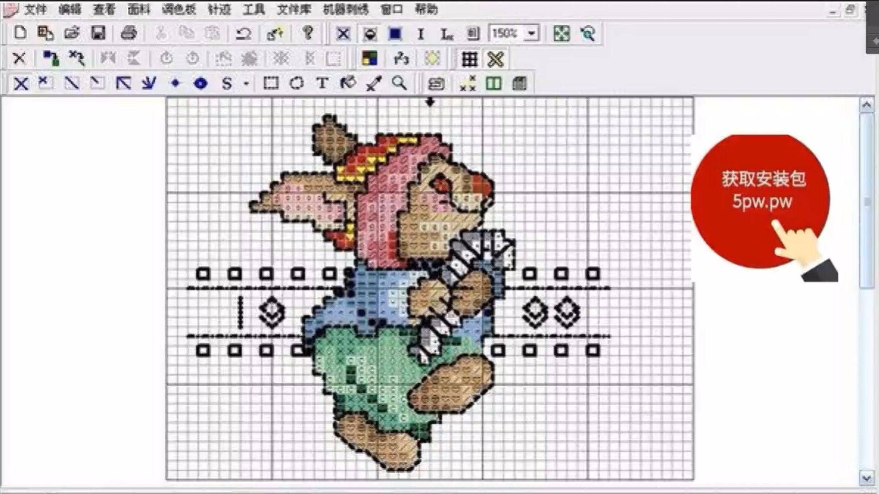Pick the color eyedropper tool
Image resolution: width=879 pixels, height=494 pixels.
pos(374,83)
